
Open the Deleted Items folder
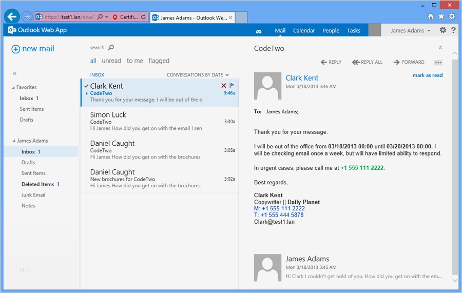41,184
